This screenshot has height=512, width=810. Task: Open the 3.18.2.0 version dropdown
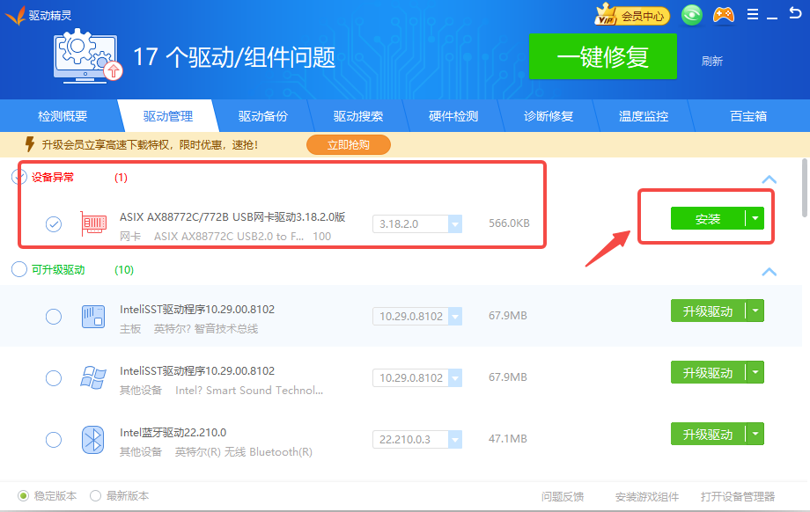[x=455, y=224]
